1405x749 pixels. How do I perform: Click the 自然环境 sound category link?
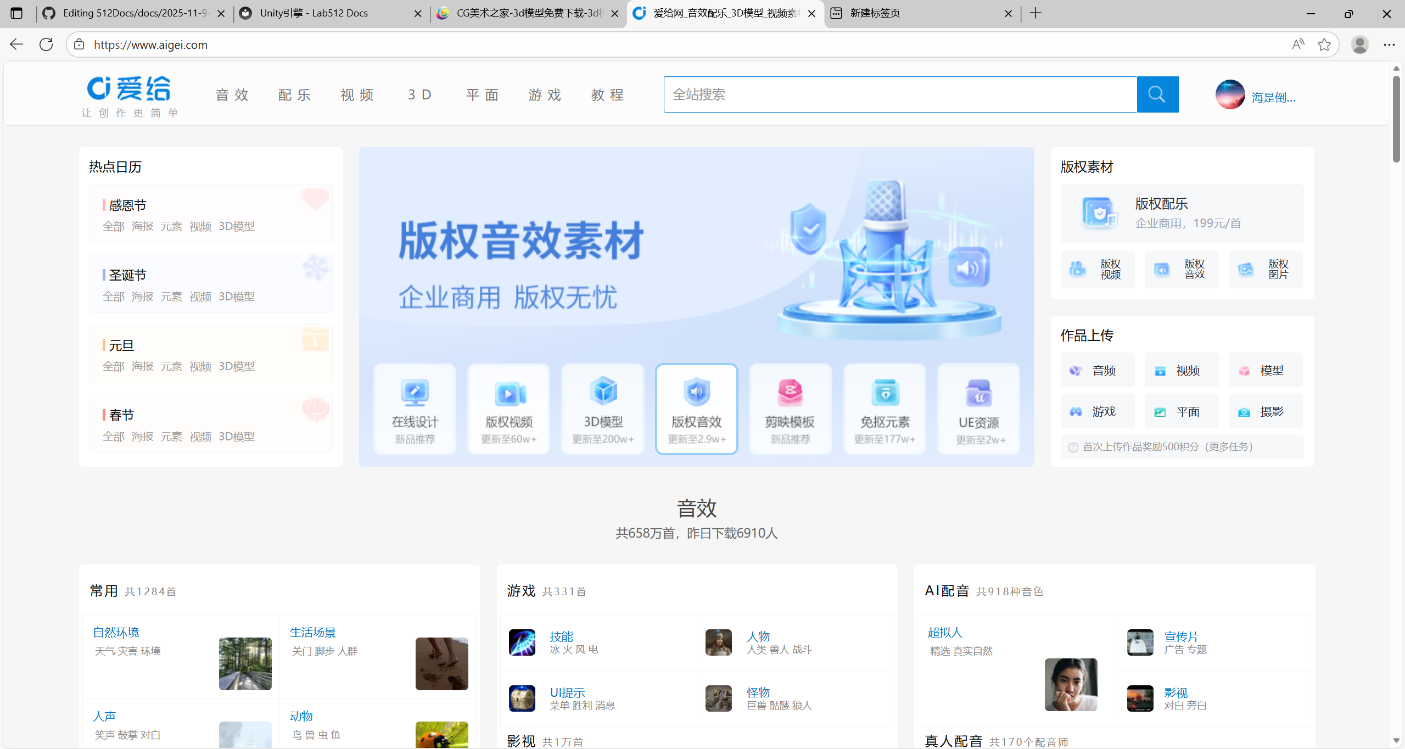116,632
